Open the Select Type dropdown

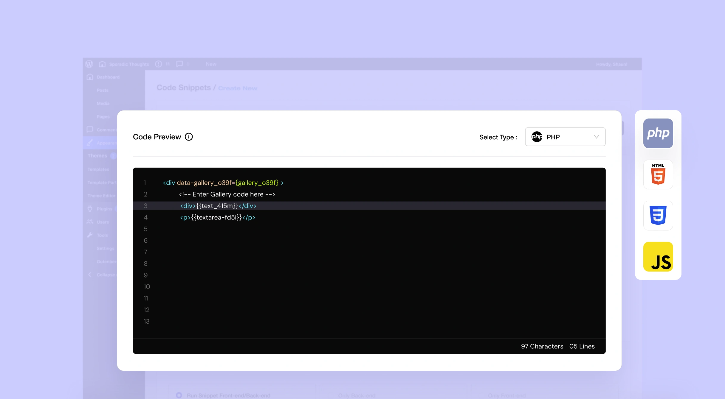(565, 137)
